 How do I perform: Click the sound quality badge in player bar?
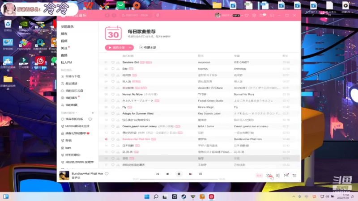259,176
